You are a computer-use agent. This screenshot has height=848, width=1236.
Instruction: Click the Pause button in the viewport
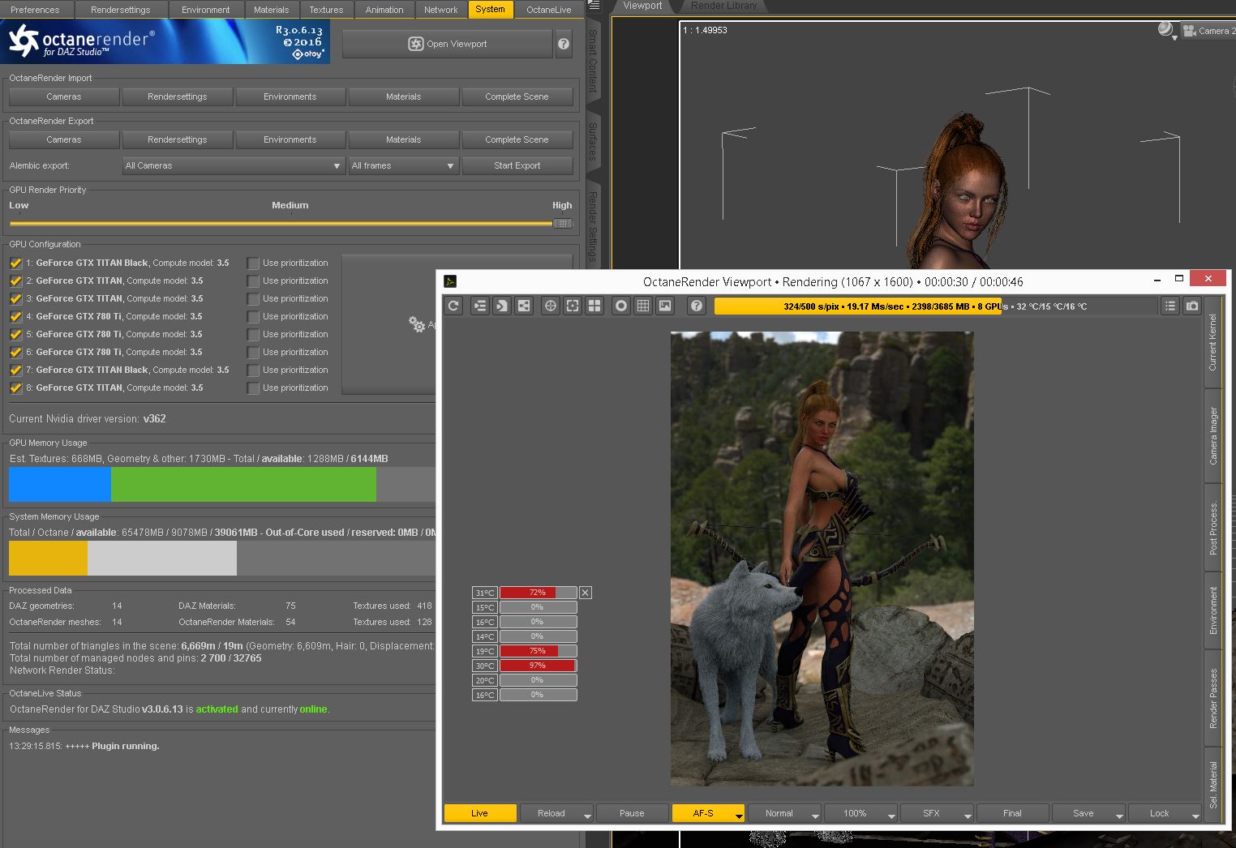pyautogui.click(x=632, y=813)
